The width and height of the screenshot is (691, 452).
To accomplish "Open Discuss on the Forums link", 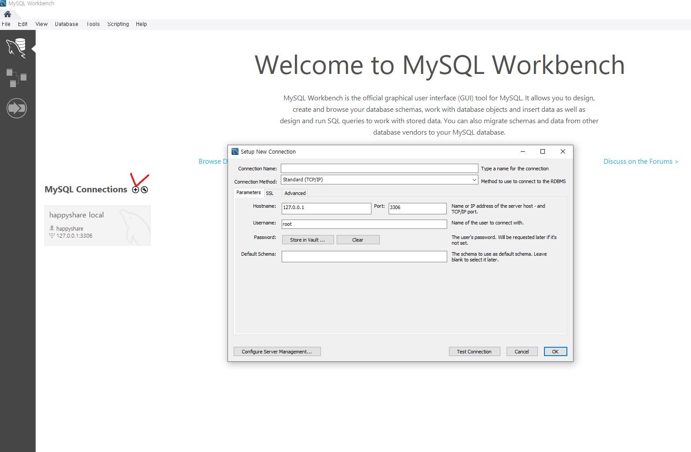I will (641, 162).
